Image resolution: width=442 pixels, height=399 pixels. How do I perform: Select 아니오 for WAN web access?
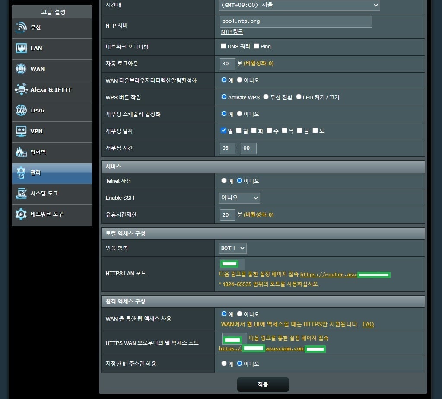coord(240,314)
